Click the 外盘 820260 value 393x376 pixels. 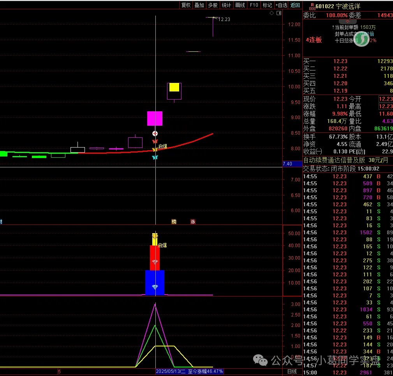coord(338,128)
